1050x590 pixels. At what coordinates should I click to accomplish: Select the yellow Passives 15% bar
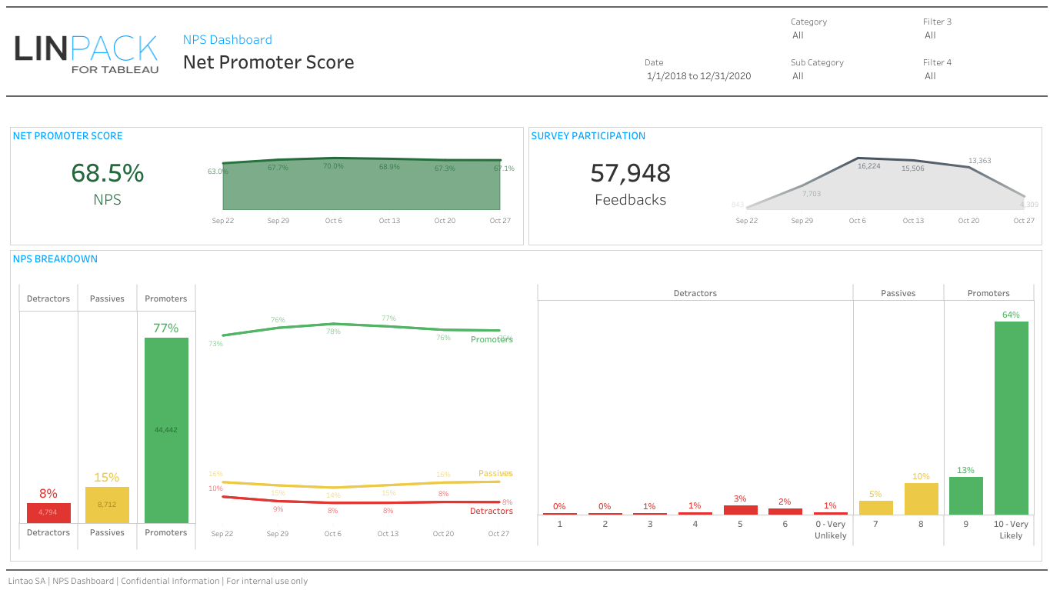point(107,505)
